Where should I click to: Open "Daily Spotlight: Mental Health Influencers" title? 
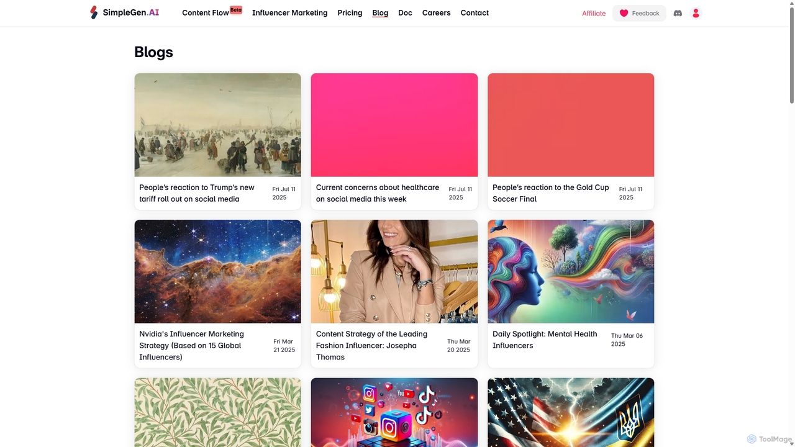[545, 340]
